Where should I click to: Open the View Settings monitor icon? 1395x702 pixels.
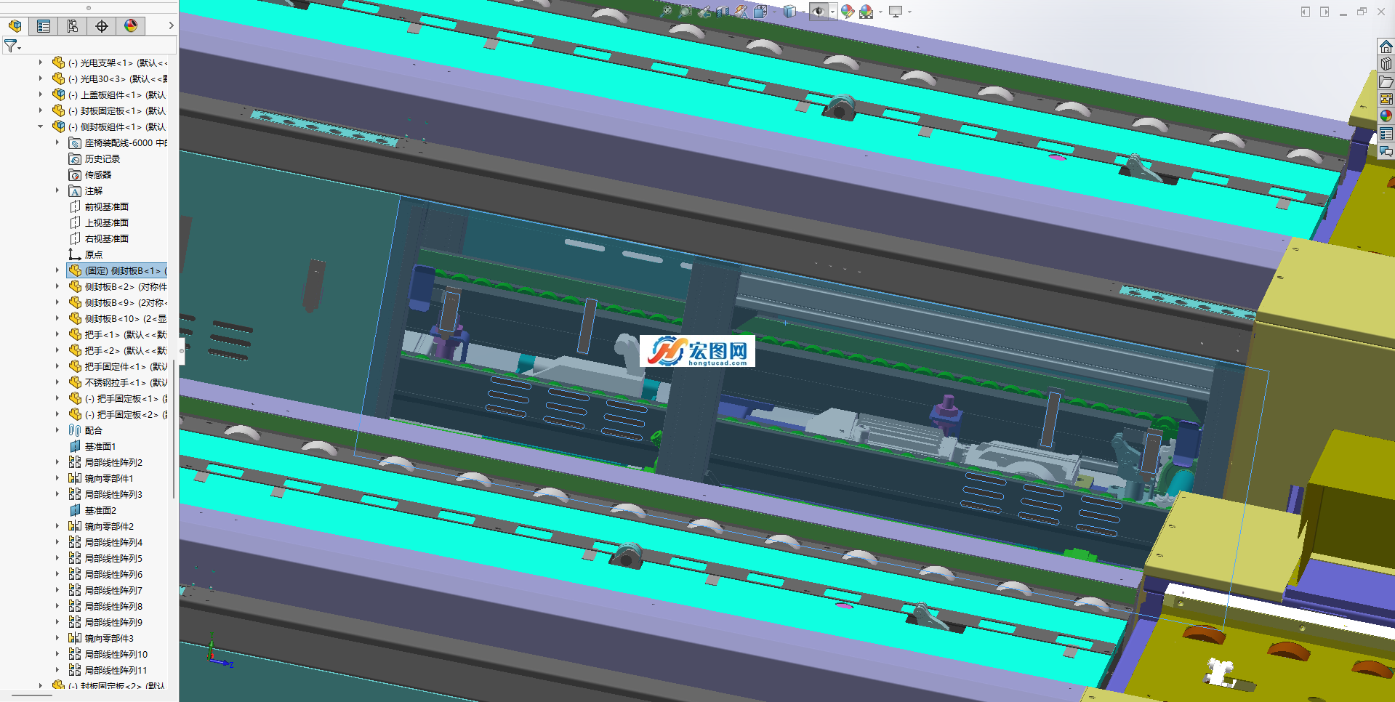pos(896,12)
